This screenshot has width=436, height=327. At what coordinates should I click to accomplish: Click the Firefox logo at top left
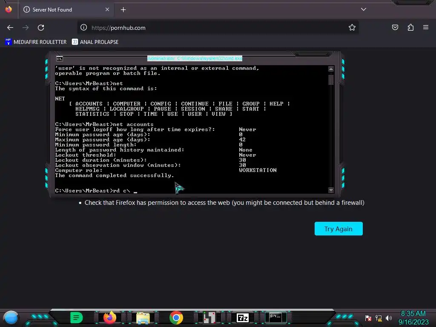9,9
